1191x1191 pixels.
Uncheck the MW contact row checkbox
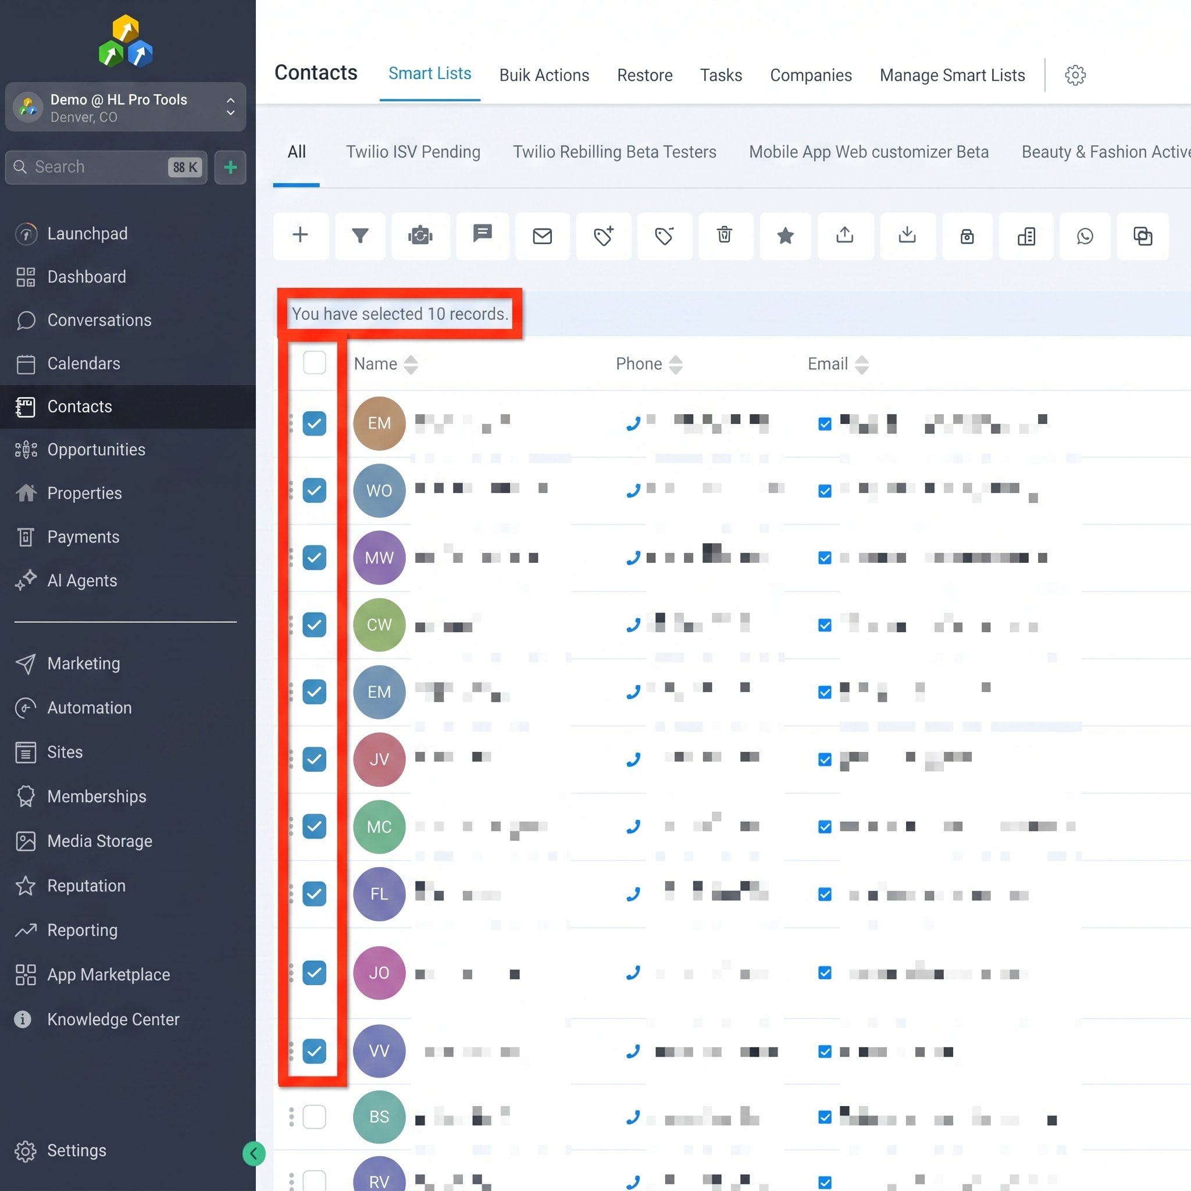315,558
